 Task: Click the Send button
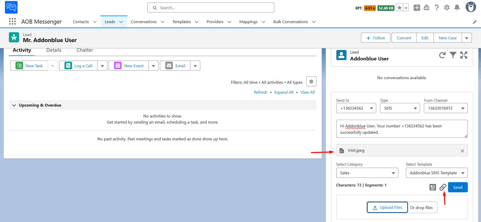(x=458, y=187)
